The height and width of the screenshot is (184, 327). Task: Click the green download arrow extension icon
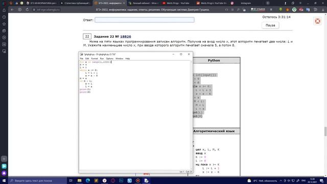coord(281,10)
